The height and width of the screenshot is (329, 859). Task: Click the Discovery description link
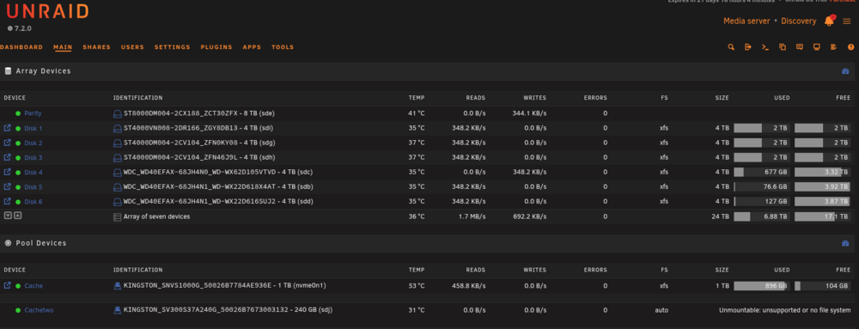[799, 21]
